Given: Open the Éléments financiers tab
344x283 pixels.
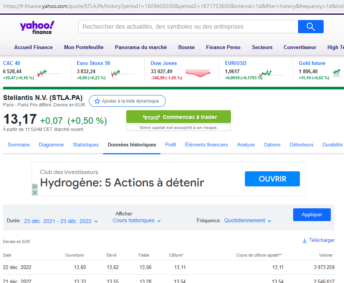Looking at the screenshot, I should click(x=206, y=145).
